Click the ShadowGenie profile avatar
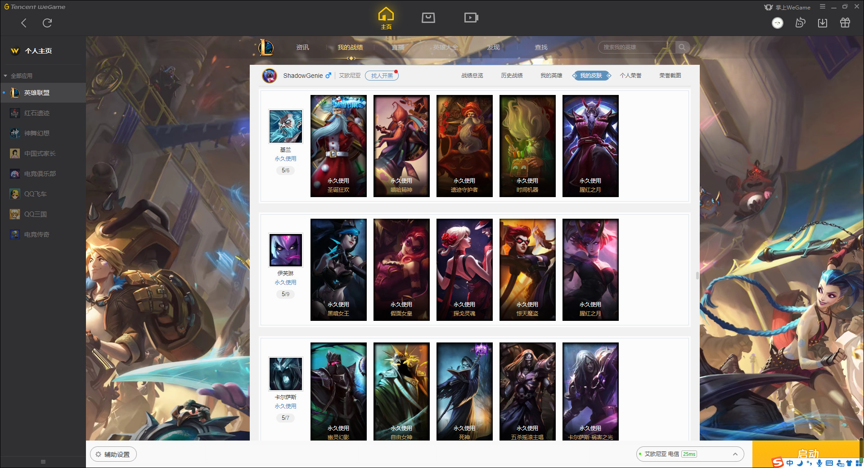The width and height of the screenshot is (864, 468). (270, 76)
